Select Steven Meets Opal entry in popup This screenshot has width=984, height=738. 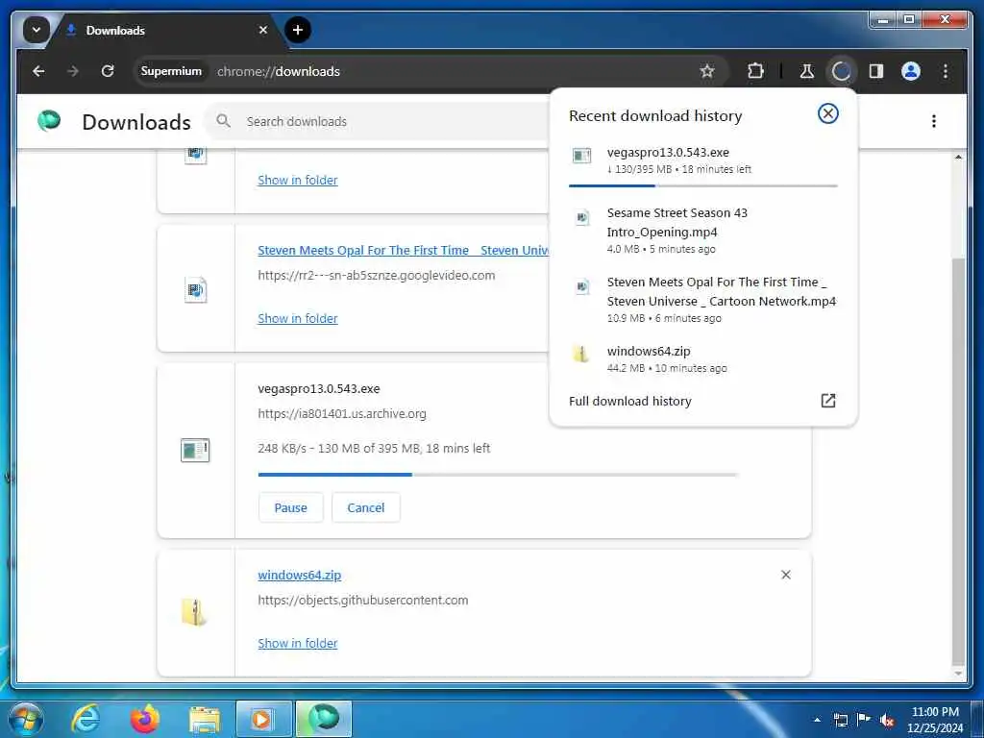(x=702, y=300)
